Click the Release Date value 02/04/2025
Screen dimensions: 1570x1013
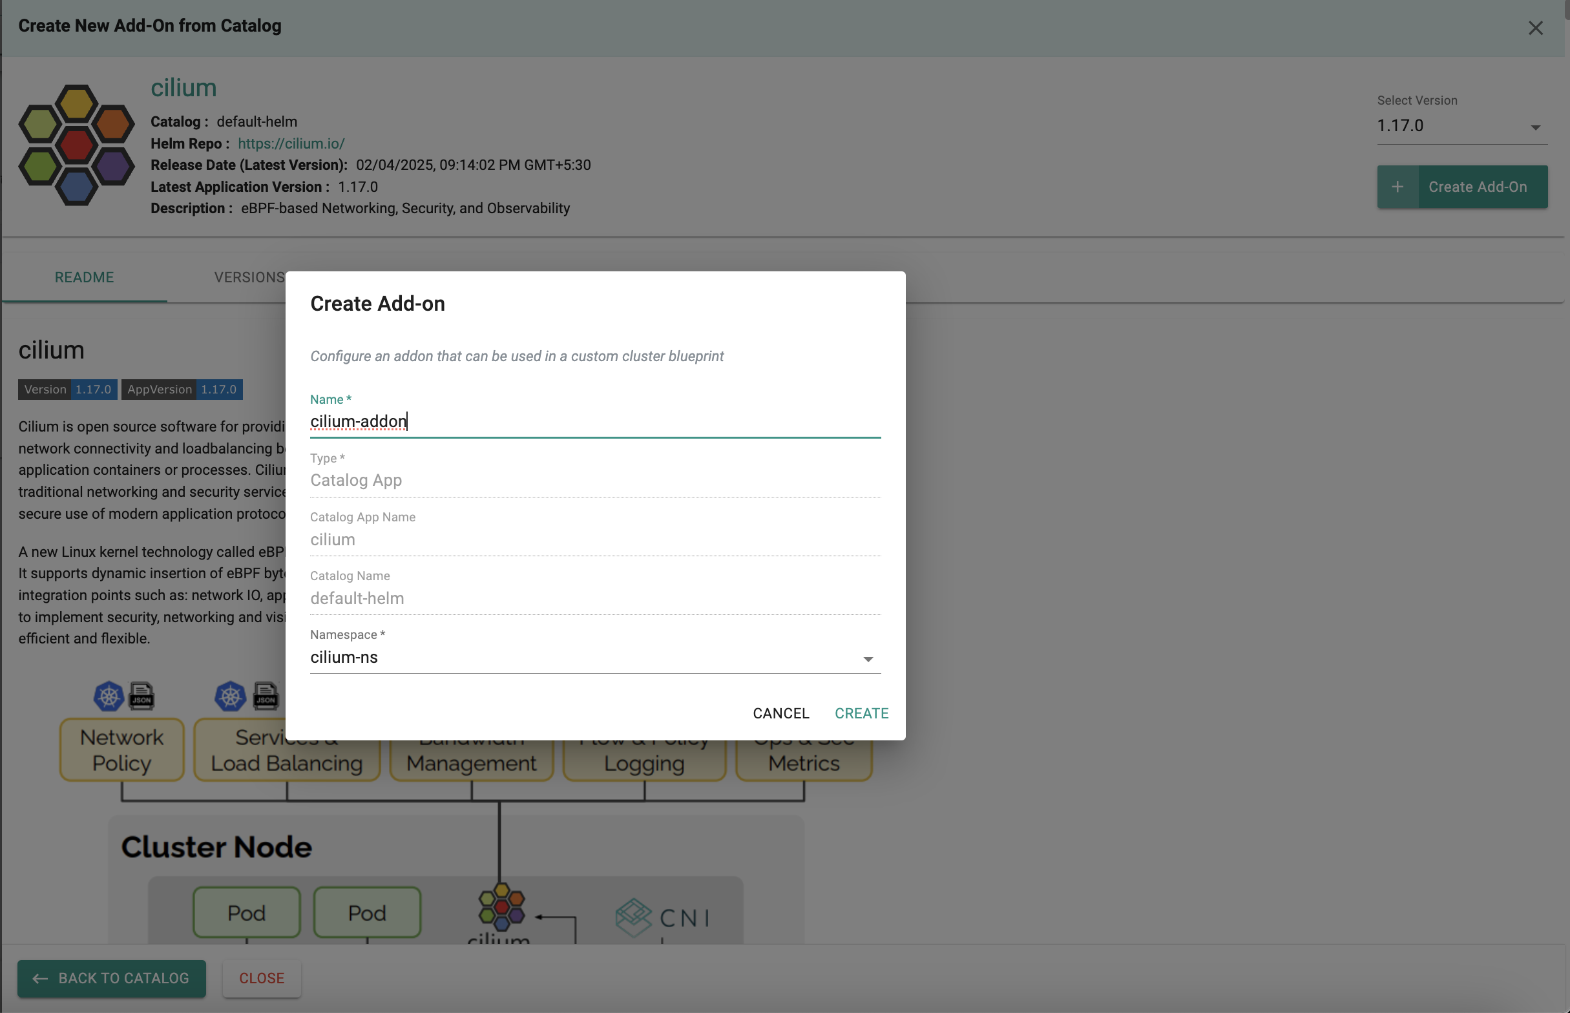click(473, 165)
